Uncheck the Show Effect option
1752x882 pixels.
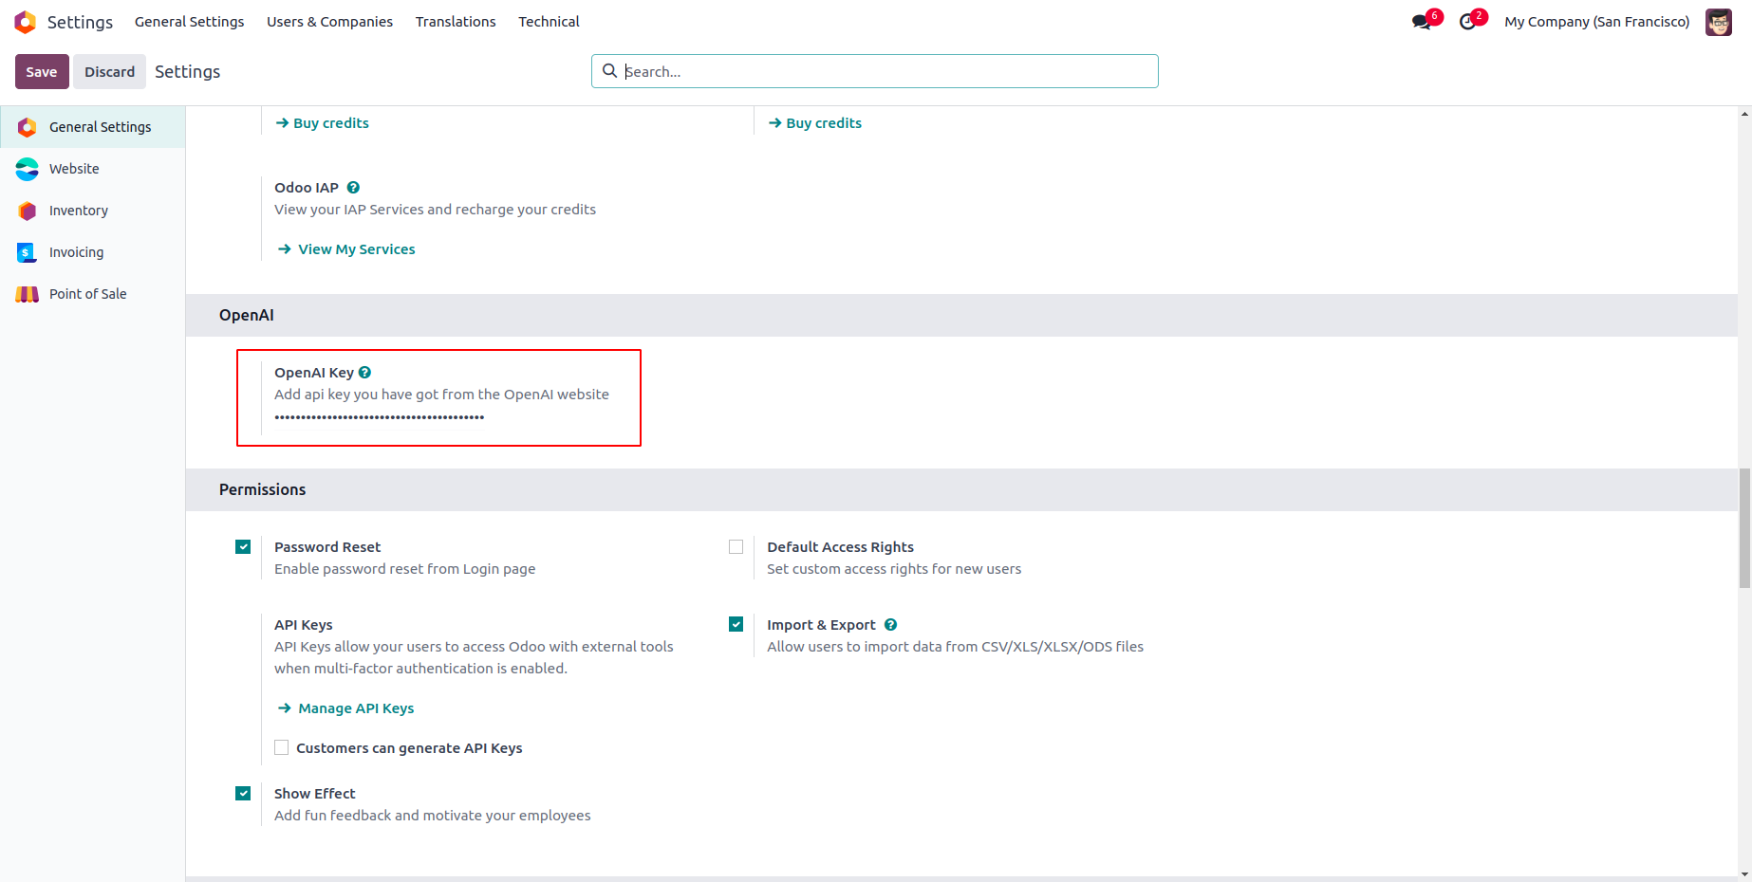click(243, 794)
